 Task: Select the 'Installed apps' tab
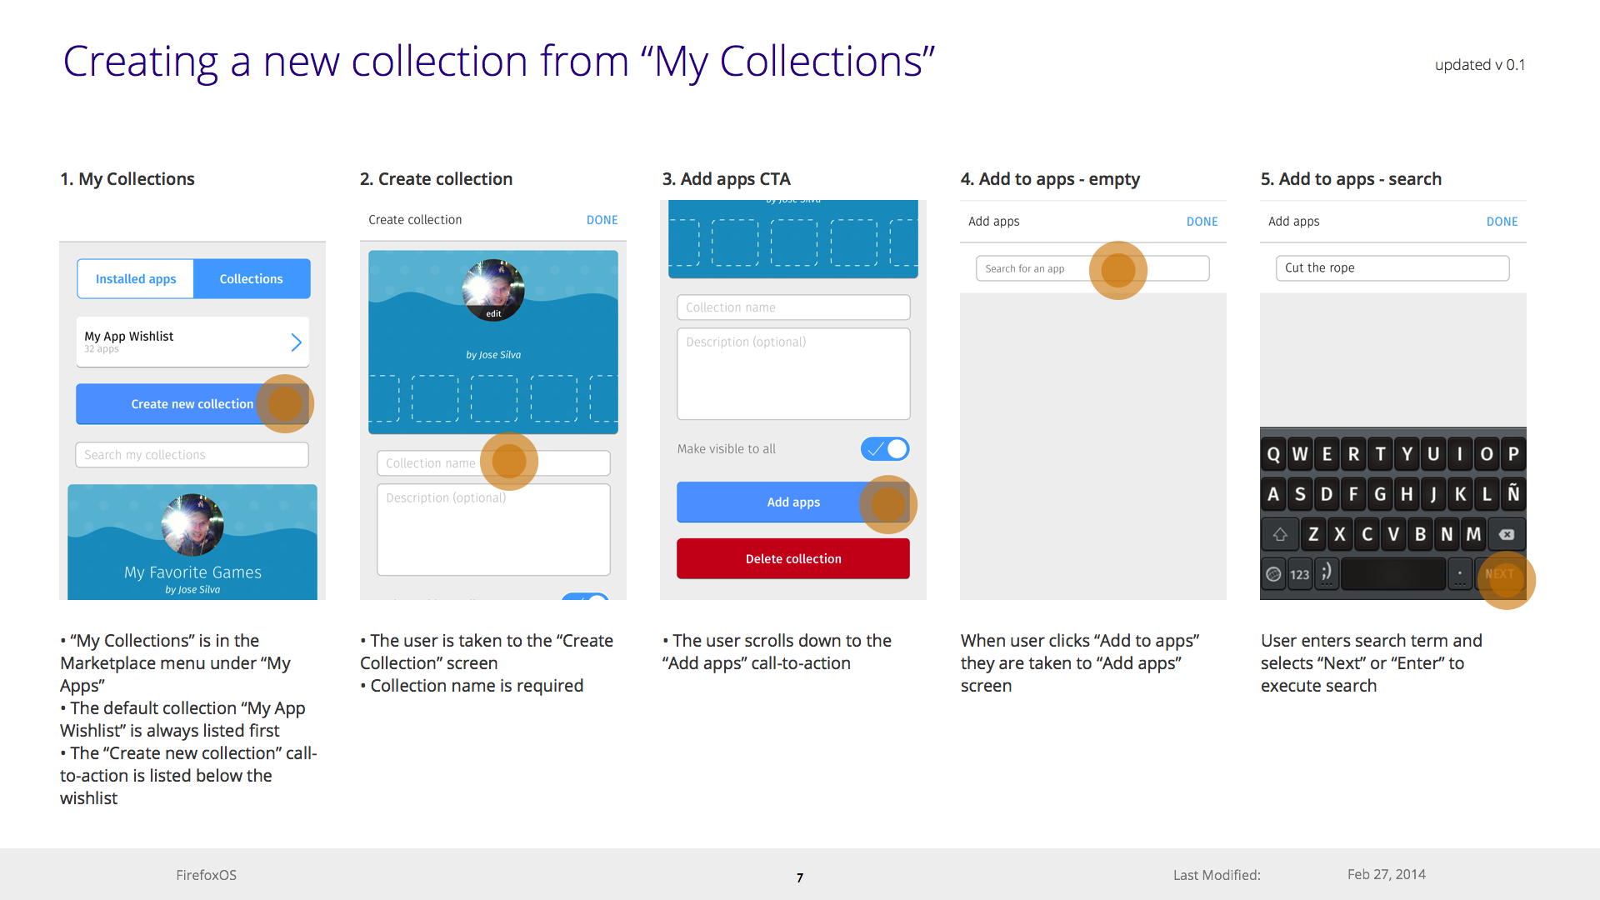pyautogui.click(x=134, y=277)
